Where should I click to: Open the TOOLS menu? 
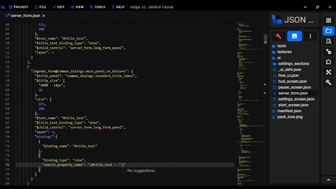pyautogui.click(x=98, y=7)
